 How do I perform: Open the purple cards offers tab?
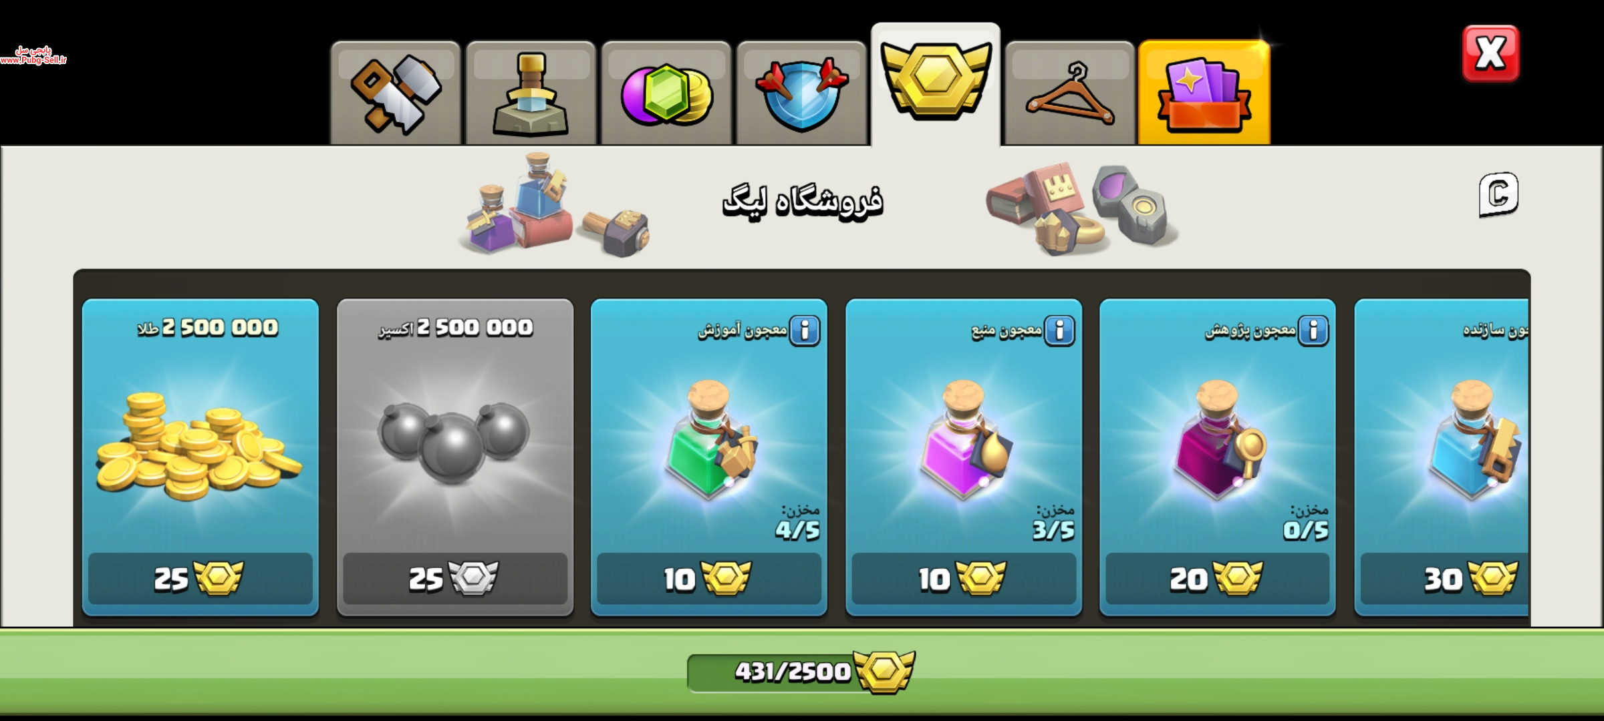[1204, 93]
